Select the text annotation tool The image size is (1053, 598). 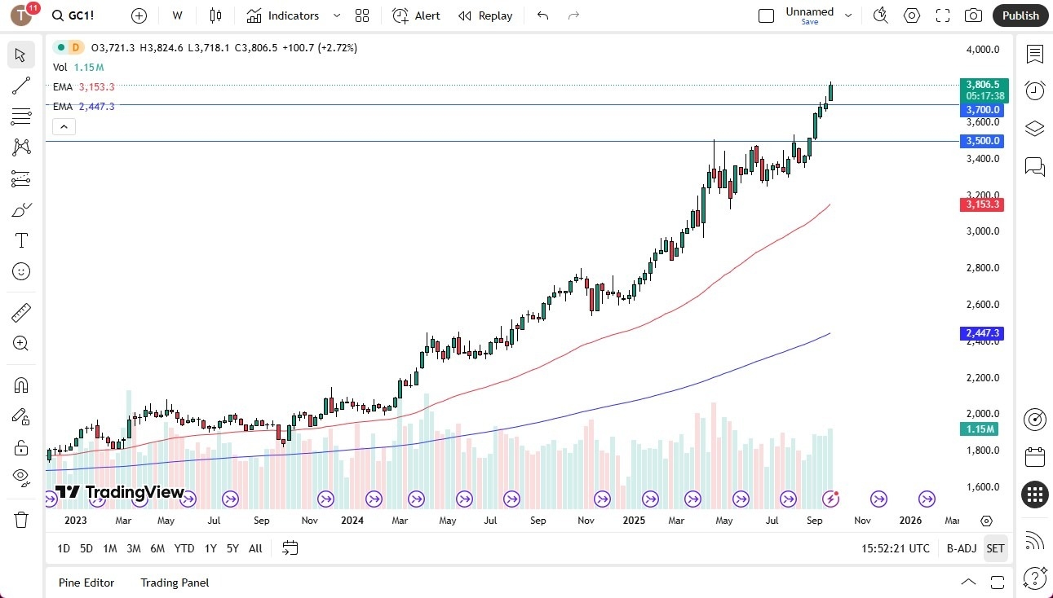point(20,240)
